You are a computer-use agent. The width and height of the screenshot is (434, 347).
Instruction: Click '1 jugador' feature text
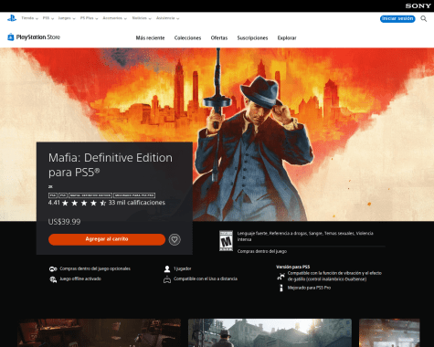pyautogui.click(x=183, y=268)
